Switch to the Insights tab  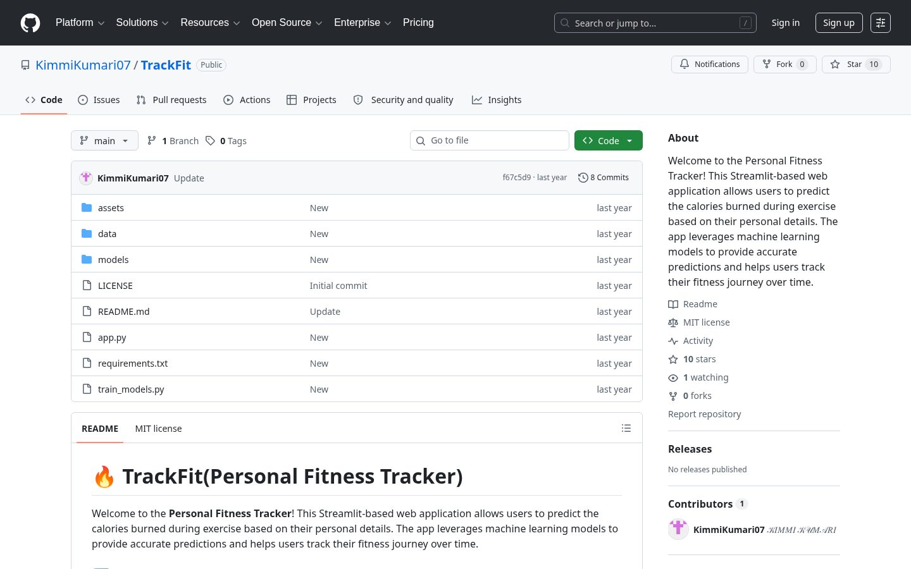pyautogui.click(x=497, y=100)
